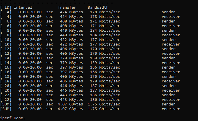Click the Transfer column header text
Screen dimensions: 198x121
pos(67,7)
